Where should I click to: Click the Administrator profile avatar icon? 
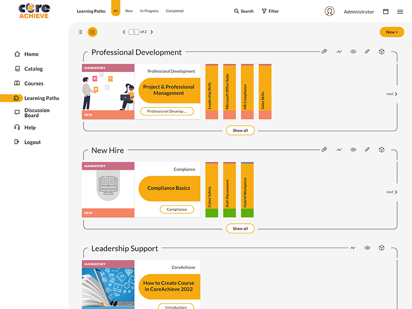point(330,11)
